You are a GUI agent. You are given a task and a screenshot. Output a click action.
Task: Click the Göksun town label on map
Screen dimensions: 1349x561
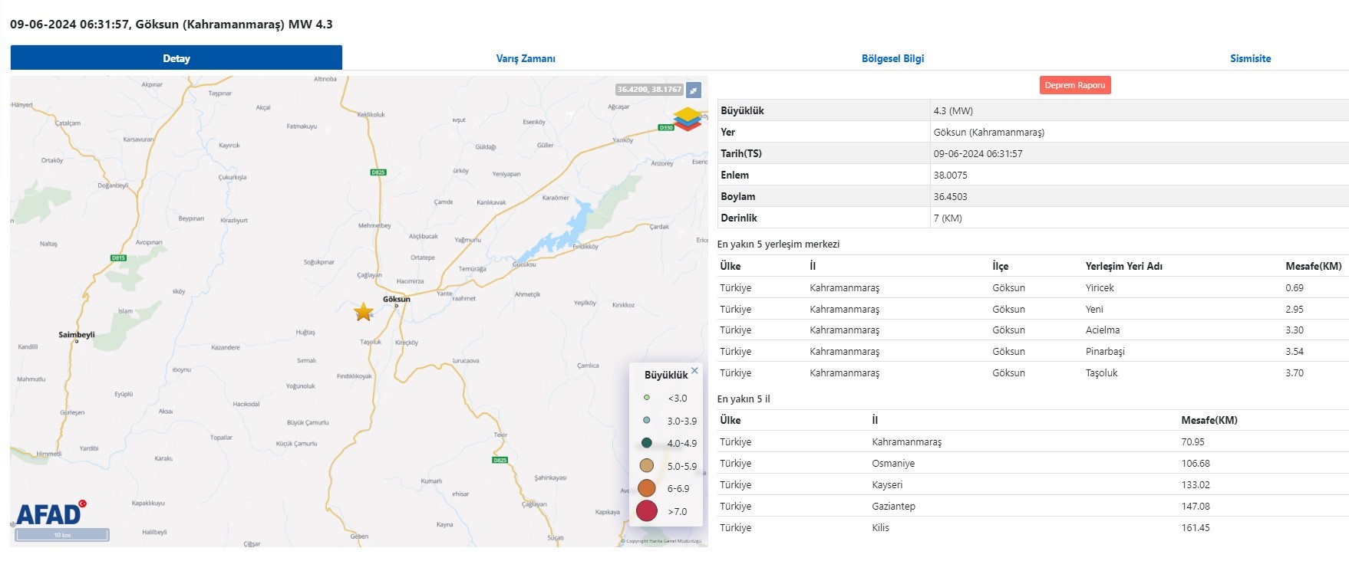(397, 299)
